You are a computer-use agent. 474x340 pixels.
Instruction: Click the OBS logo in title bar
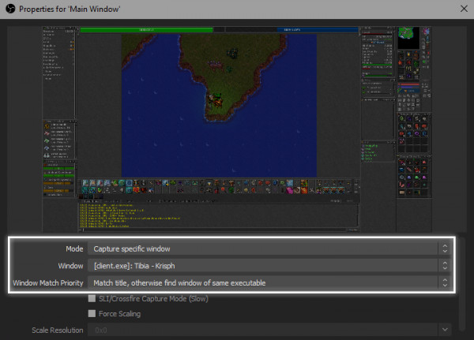[x=10, y=9]
